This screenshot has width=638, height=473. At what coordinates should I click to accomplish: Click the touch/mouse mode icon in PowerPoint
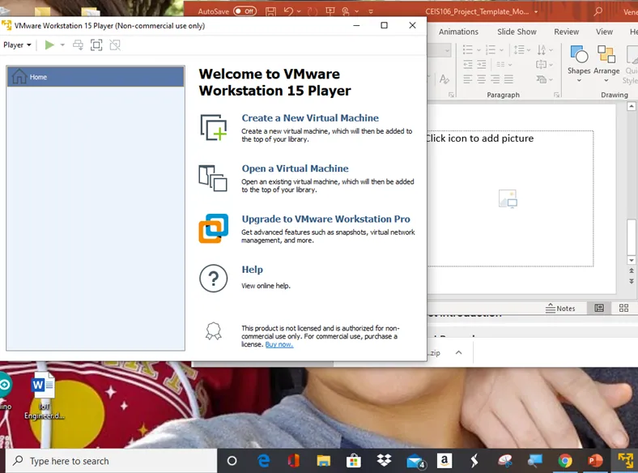coord(346,11)
